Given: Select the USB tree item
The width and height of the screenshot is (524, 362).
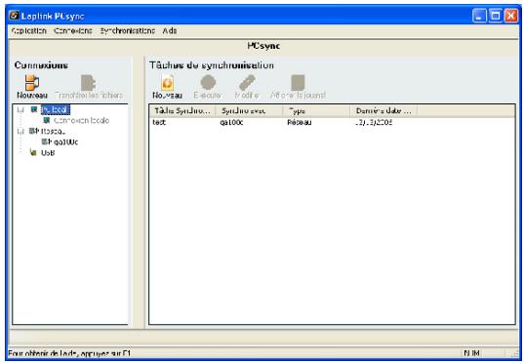Looking at the screenshot, I should coord(48,153).
